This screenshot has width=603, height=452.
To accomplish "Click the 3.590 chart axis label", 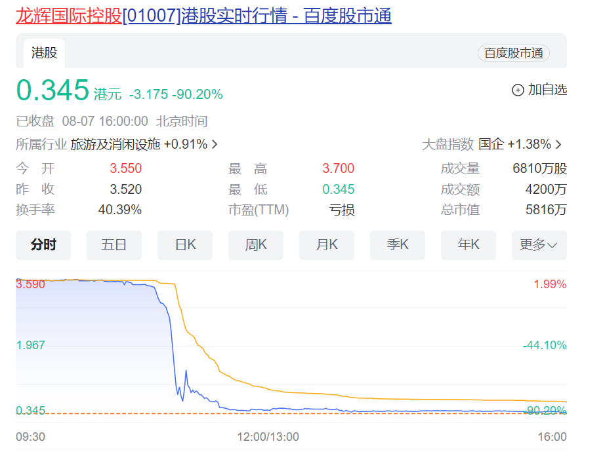I will [x=30, y=284].
